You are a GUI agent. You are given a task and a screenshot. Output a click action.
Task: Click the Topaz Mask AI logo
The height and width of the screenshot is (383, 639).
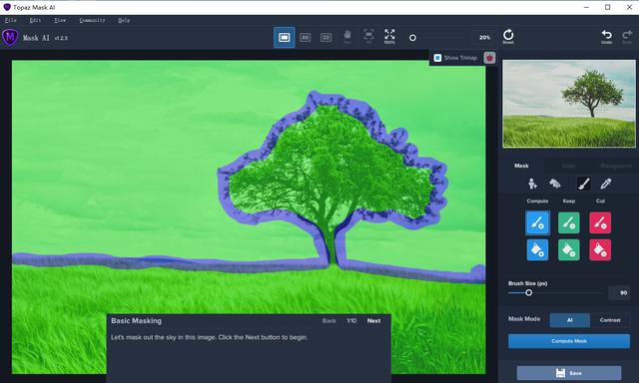[10, 38]
